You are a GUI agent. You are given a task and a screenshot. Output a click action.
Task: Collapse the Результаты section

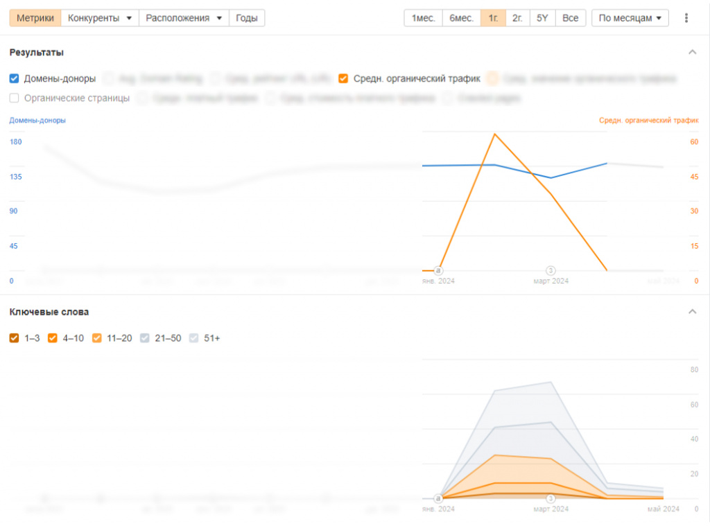pyautogui.click(x=693, y=52)
